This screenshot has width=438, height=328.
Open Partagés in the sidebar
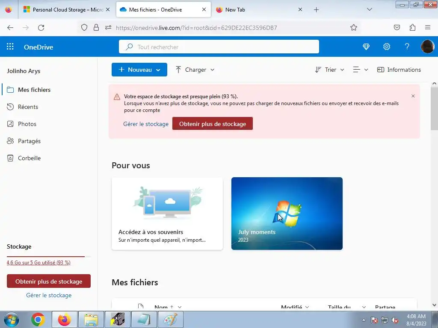[x=29, y=141]
